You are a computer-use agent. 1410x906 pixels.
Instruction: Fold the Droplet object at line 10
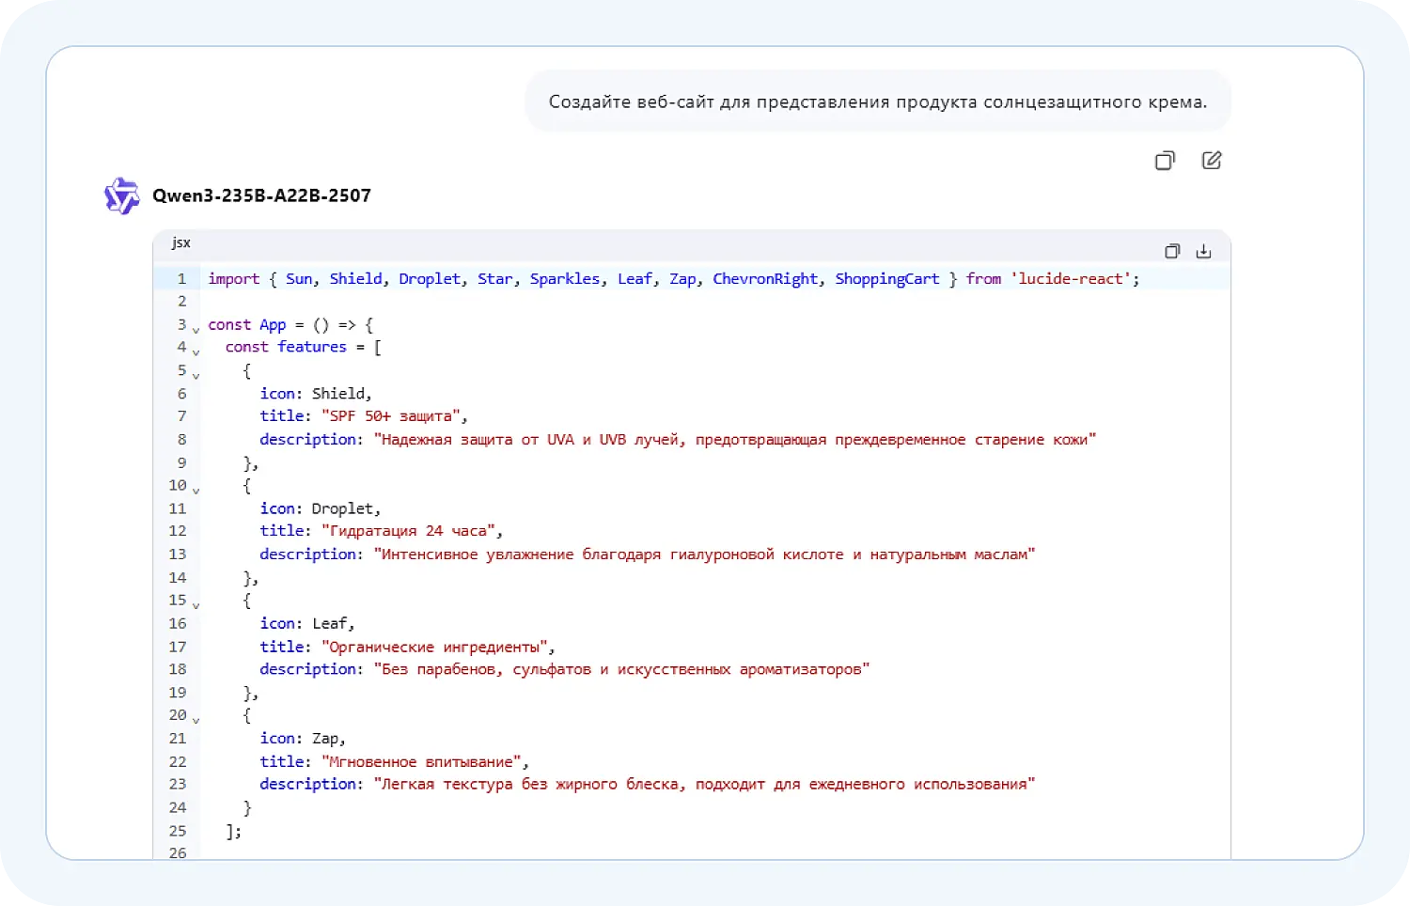pos(196,491)
